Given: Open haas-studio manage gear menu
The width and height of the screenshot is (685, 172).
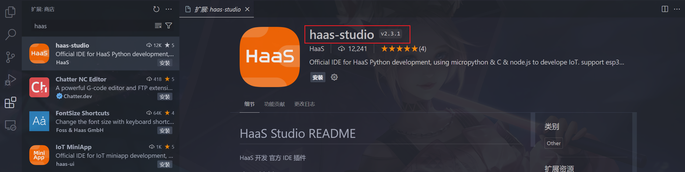Looking at the screenshot, I should (334, 77).
